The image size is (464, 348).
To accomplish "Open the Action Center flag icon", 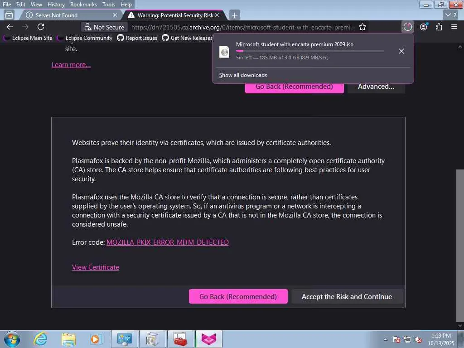I will pyautogui.click(x=396, y=340).
